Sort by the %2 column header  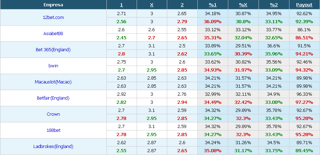click(x=274, y=5)
